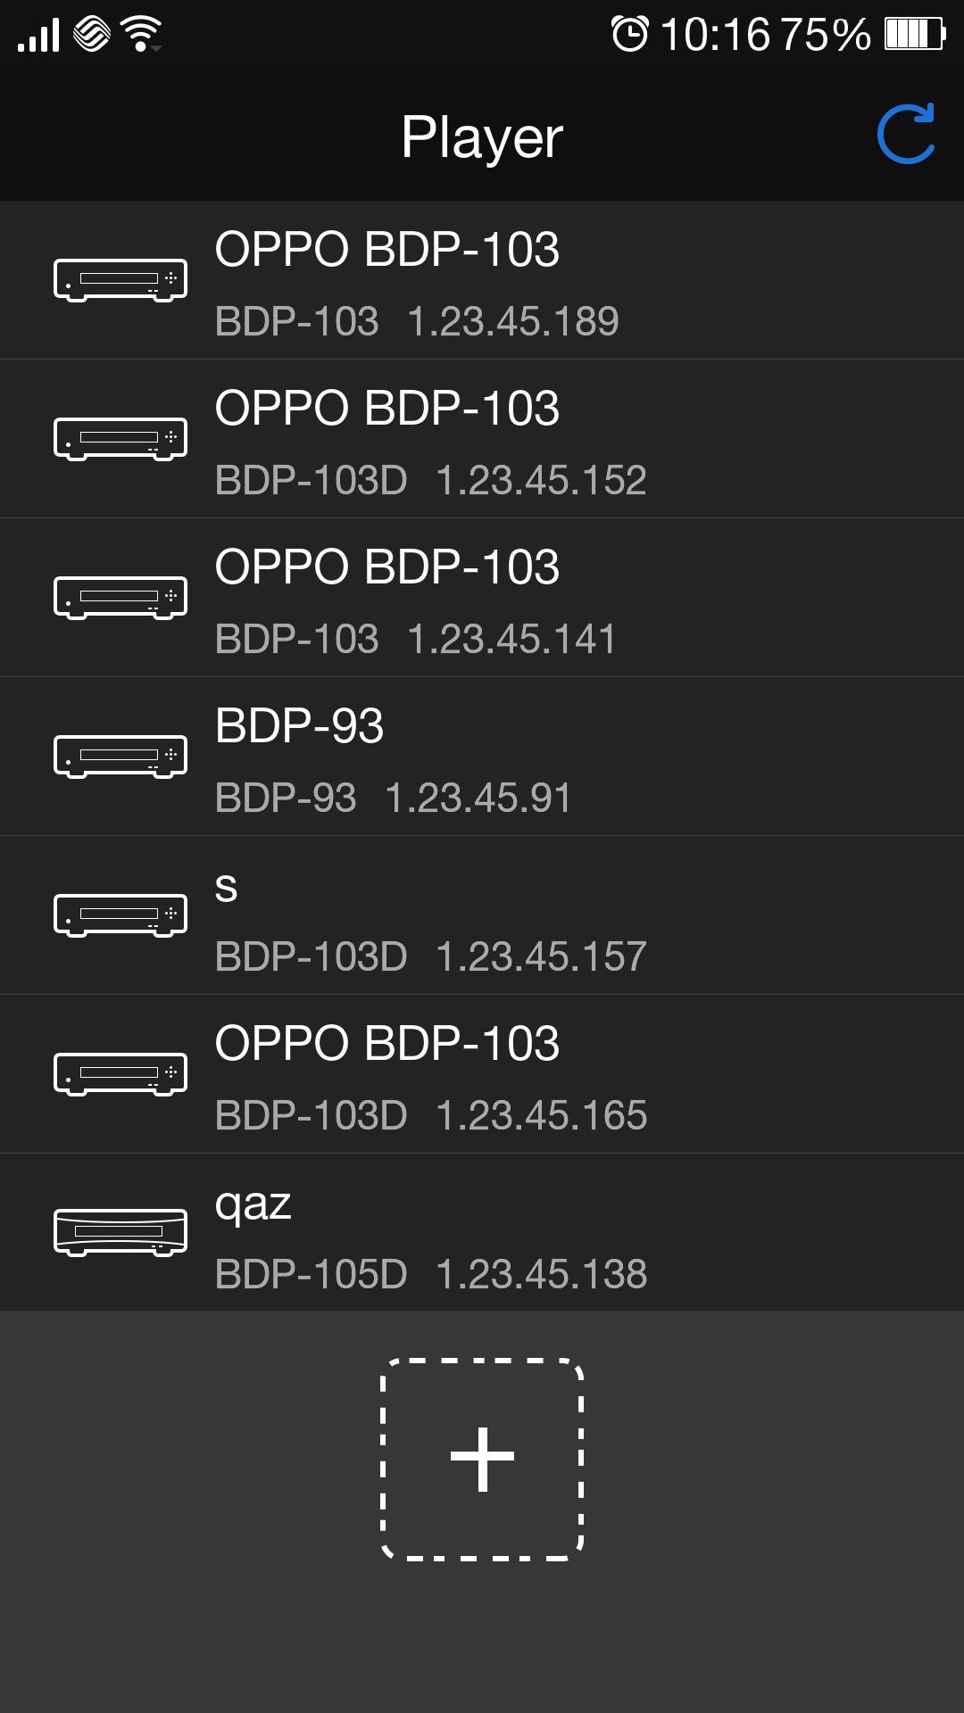Select OPPO BDP-103 with address 1.23.45.165
The width and height of the screenshot is (964, 1713).
(482, 1072)
